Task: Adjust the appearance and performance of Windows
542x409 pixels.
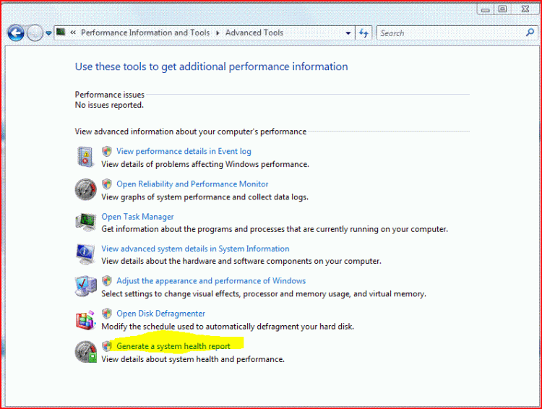Action: click(x=211, y=280)
